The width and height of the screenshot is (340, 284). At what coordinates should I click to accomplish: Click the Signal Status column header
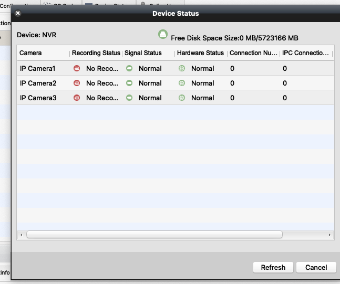tap(143, 53)
